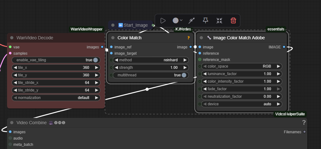Viewport: 321px width, 149px height.
Task: Click Video Combine images input socket
Action: [x=10, y=132]
